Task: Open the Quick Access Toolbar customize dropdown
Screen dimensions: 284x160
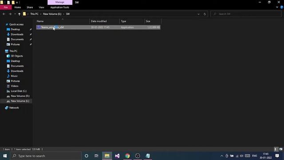Action: click(17, 2)
